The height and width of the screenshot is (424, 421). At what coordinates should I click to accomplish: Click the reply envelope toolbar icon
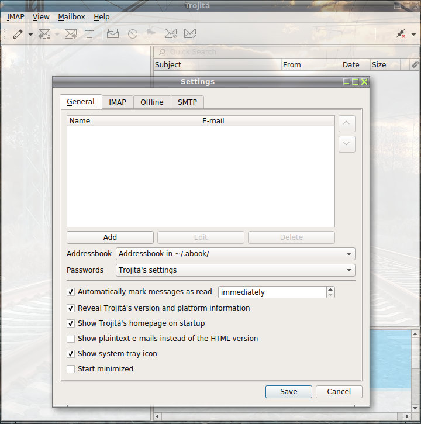[44, 34]
